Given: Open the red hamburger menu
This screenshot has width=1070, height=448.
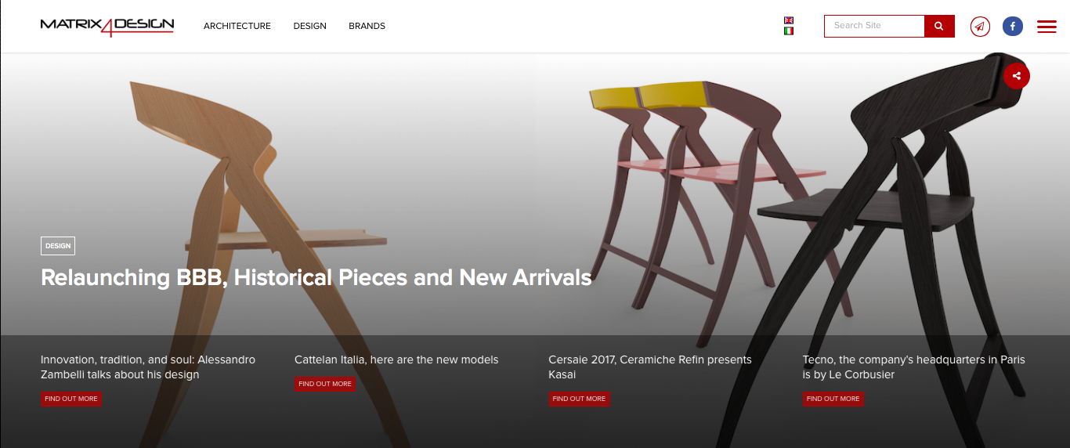Looking at the screenshot, I should click(x=1047, y=27).
